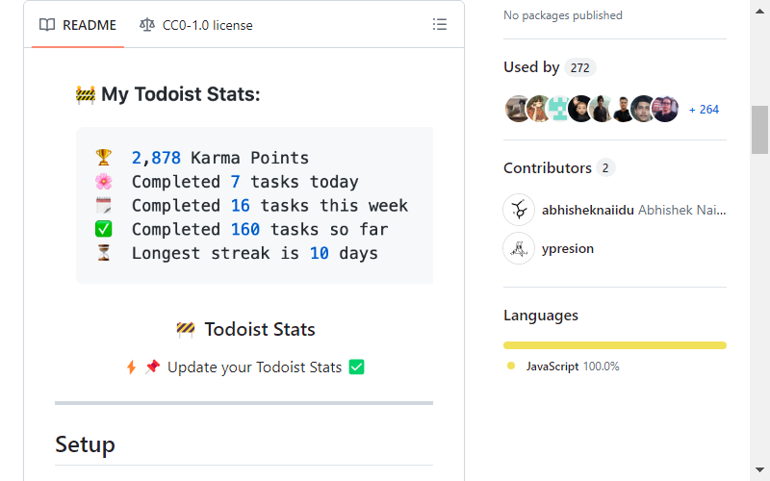Screen dimensions: 770x481
Task: Click the yellow JavaScript language dot
Action: click(511, 366)
